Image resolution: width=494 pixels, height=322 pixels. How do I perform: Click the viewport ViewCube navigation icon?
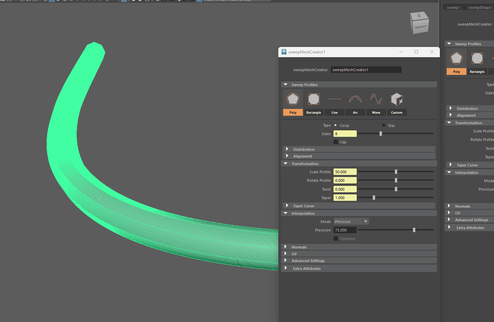[420, 23]
